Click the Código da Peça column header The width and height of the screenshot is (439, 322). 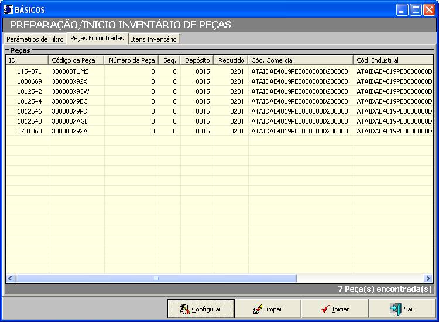(76, 60)
